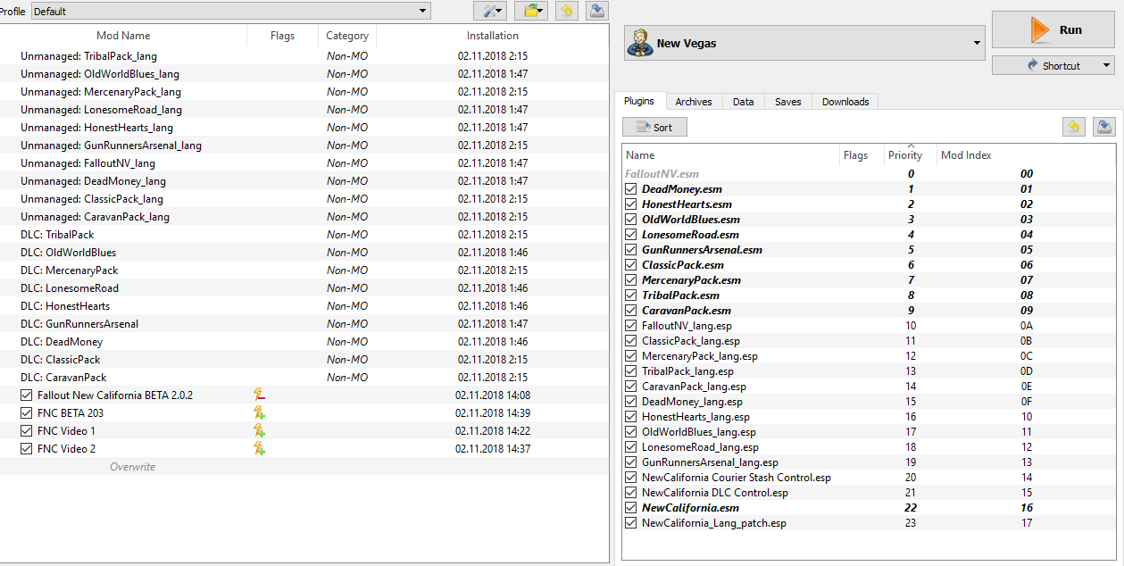The image size is (1124, 566).
Task: Switch to the Plugins tab
Action: tap(638, 102)
